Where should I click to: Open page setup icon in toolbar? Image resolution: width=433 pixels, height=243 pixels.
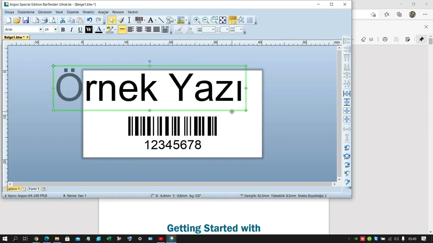coord(36,20)
